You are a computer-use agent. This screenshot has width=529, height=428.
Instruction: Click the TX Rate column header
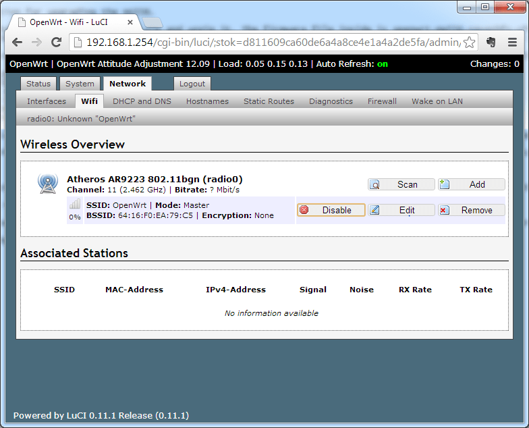tap(476, 290)
